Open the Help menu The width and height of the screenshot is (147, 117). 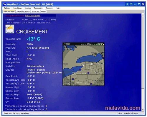(57, 8)
